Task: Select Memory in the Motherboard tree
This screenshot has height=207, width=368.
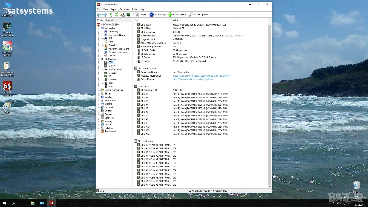Action: pyautogui.click(x=112, y=73)
